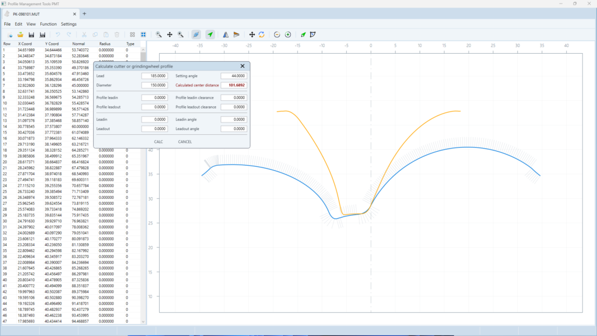This screenshot has height=336, width=597.
Task: Copy selection with the Copy icon
Action: point(95,34)
